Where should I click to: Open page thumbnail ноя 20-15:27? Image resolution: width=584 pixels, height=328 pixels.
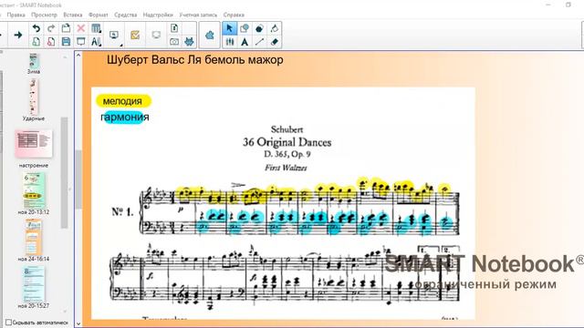tap(34, 284)
